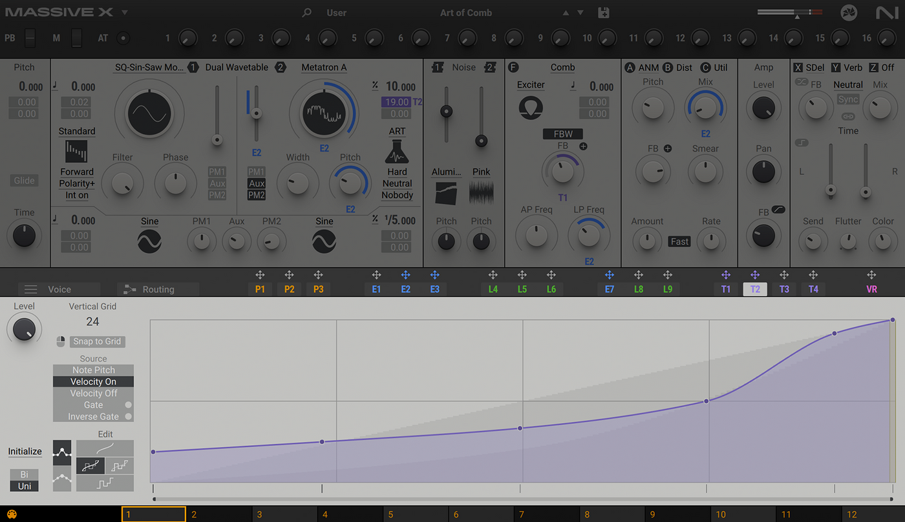The image size is (905, 522).
Task: Open the Routing tab
Action: click(x=158, y=290)
